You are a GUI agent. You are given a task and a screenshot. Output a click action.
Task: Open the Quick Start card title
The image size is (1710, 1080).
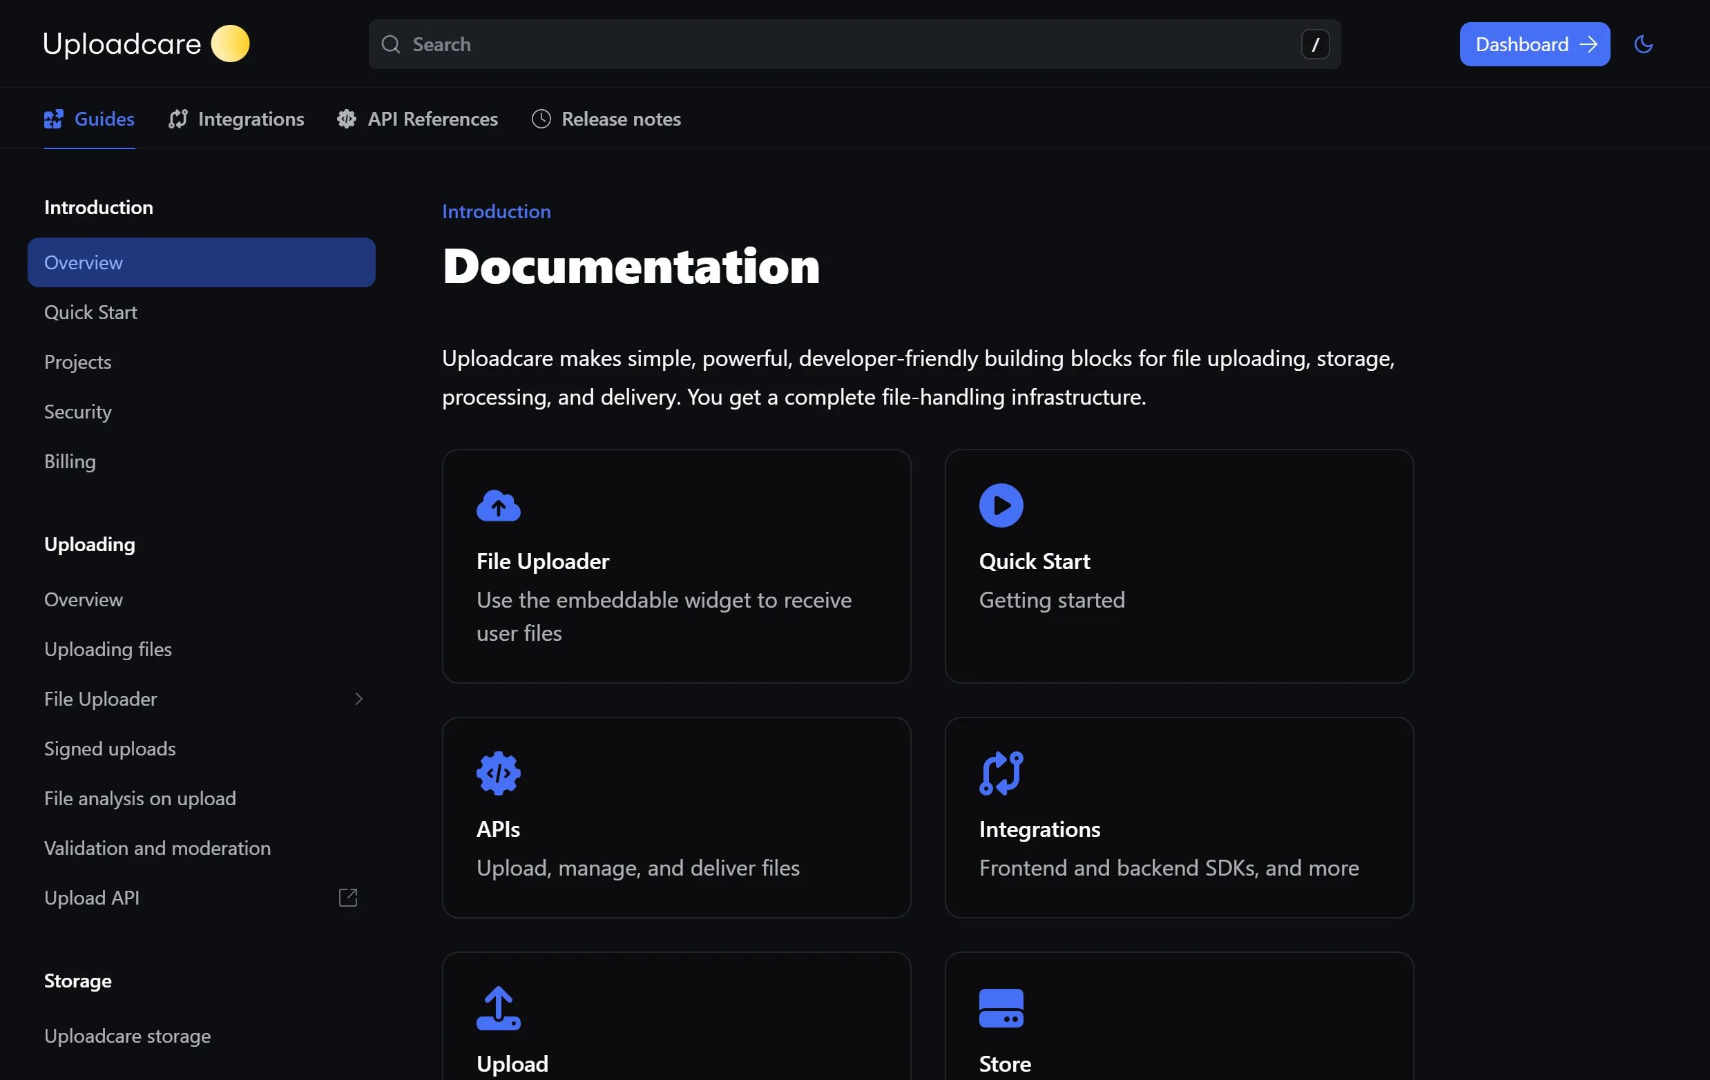pyautogui.click(x=1034, y=561)
